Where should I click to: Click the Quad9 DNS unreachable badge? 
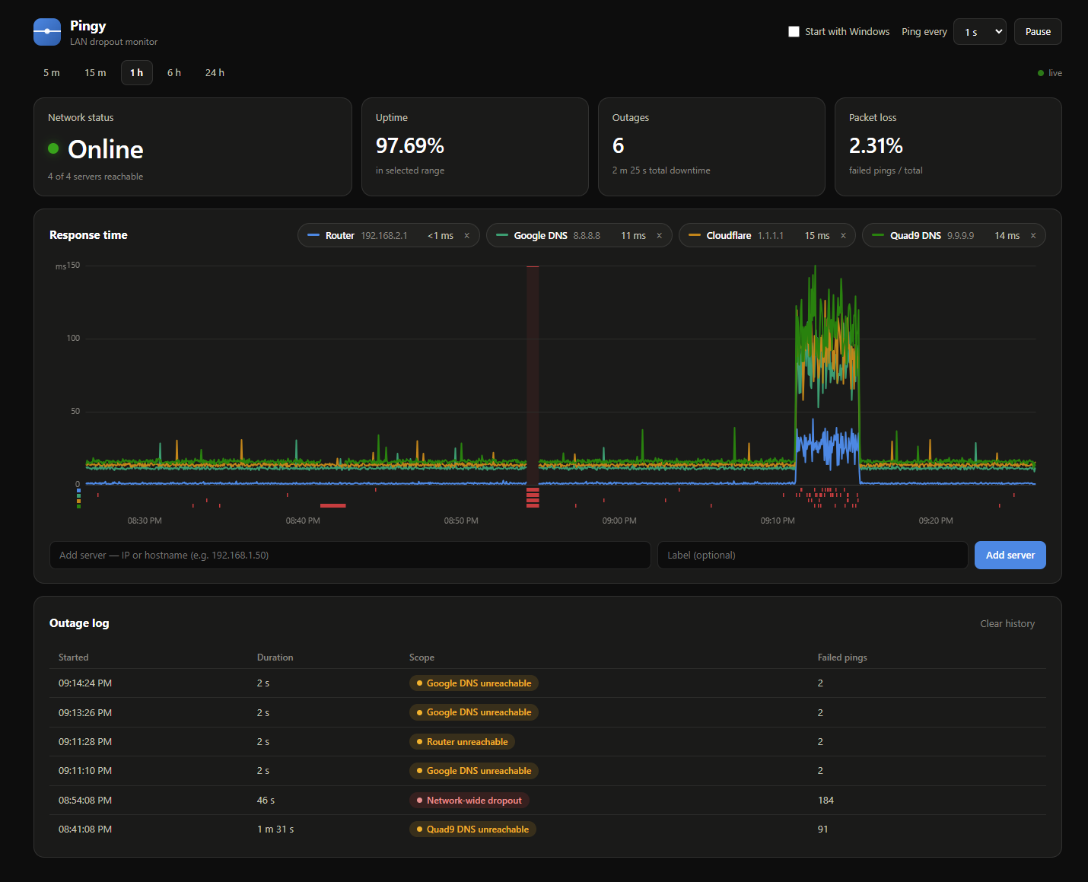(x=472, y=829)
